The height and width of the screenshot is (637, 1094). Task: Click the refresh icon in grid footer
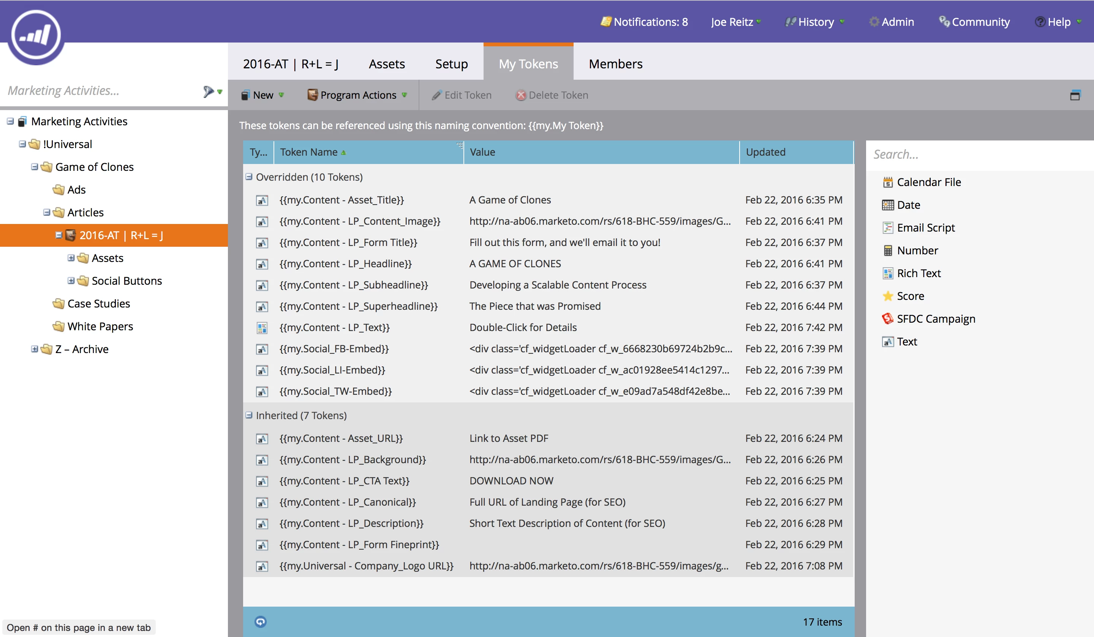[260, 621]
